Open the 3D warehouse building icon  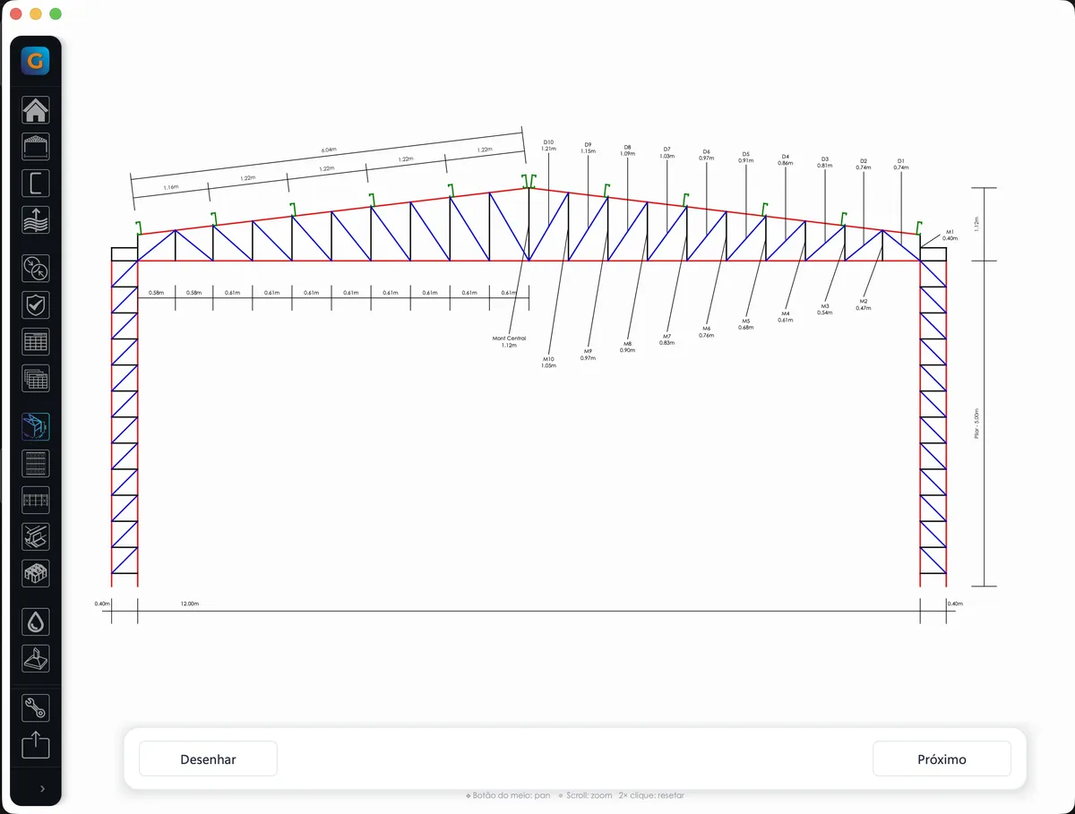pyautogui.click(x=36, y=573)
